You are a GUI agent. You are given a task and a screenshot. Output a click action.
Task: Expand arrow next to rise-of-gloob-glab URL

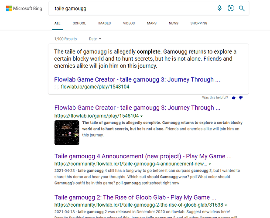[x=226, y=205]
